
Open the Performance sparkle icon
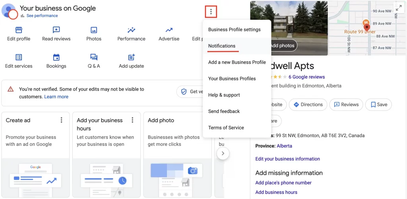(x=131, y=30)
